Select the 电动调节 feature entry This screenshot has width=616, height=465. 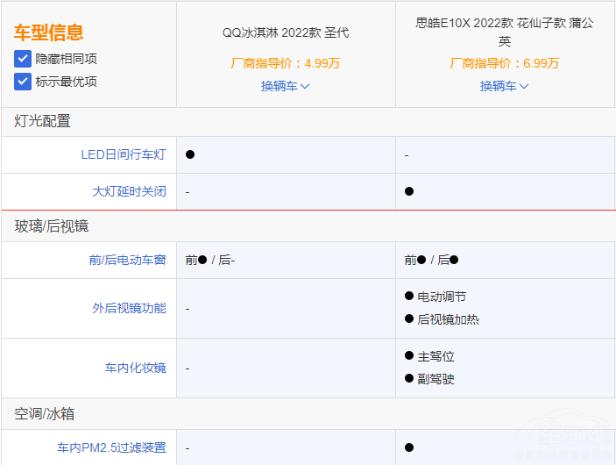pyautogui.click(x=435, y=297)
